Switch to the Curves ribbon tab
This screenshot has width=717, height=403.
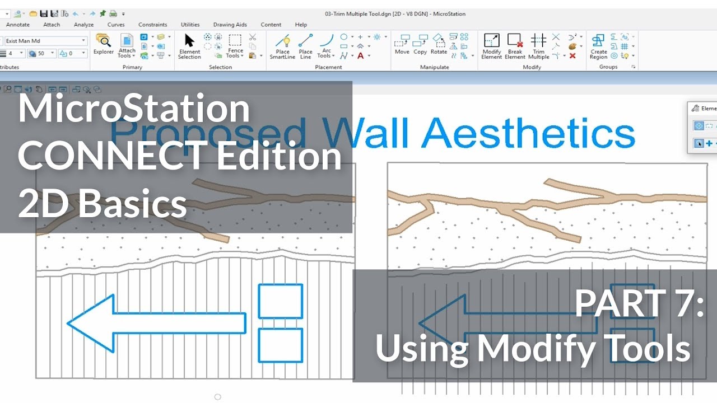[116, 25]
